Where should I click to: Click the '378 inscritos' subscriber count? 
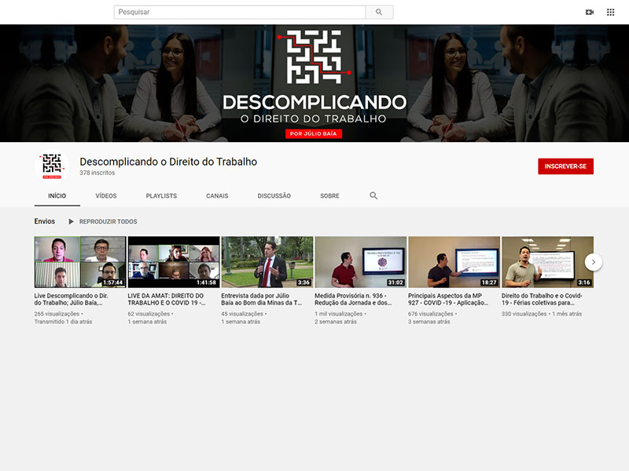97,173
